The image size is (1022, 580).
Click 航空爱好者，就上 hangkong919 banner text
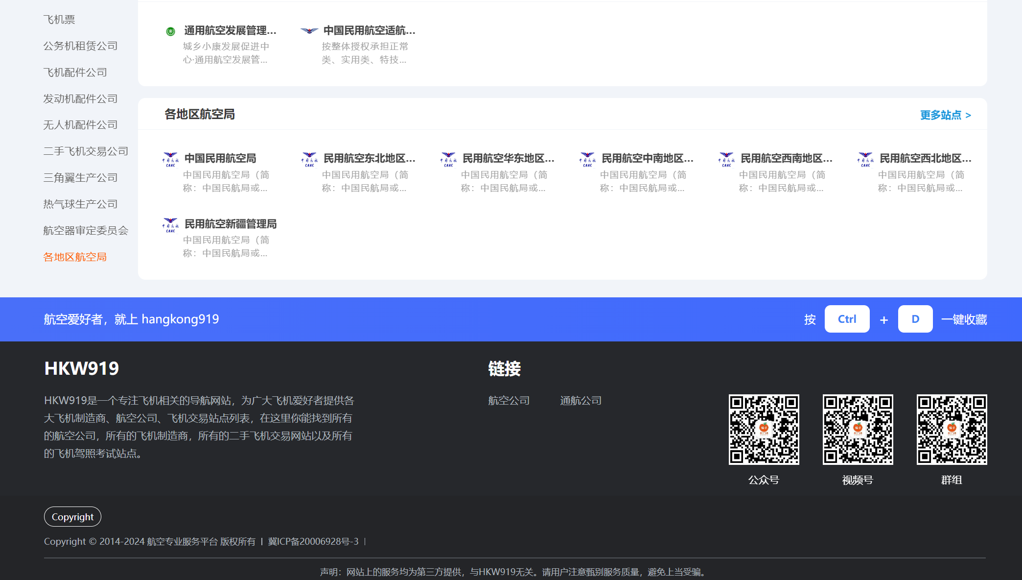coord(132,319)
